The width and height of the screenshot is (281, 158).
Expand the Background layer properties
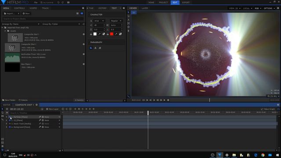pos(7,127)
